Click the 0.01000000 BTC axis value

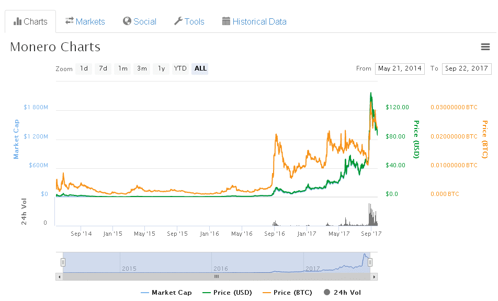[x=454, y=165]
